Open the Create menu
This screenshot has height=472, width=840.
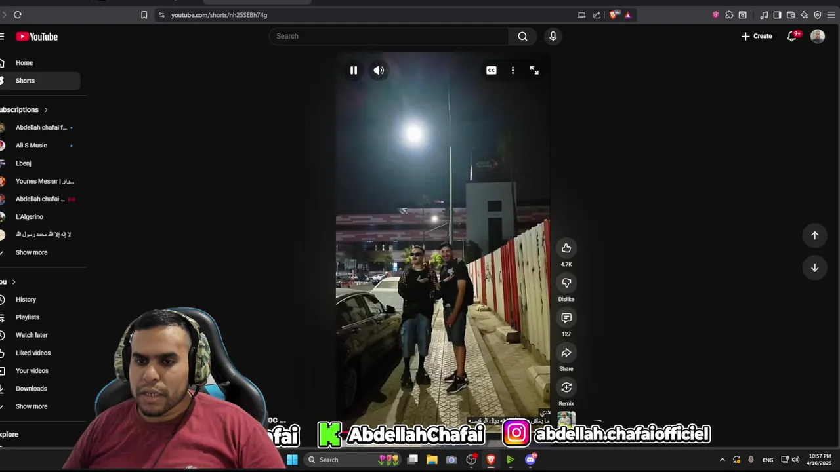point(757,36)
